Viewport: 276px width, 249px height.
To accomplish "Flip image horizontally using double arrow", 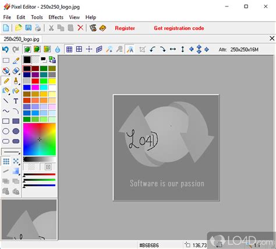I will [172, 50].
